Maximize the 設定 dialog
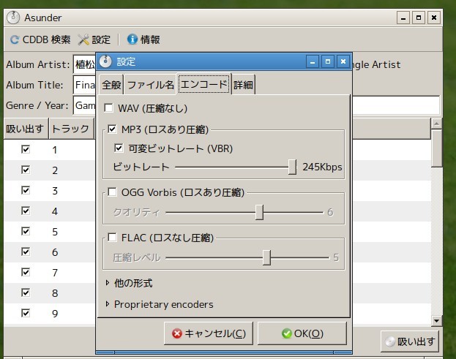This screenshot has width=456, height=359. pos(328,61)
